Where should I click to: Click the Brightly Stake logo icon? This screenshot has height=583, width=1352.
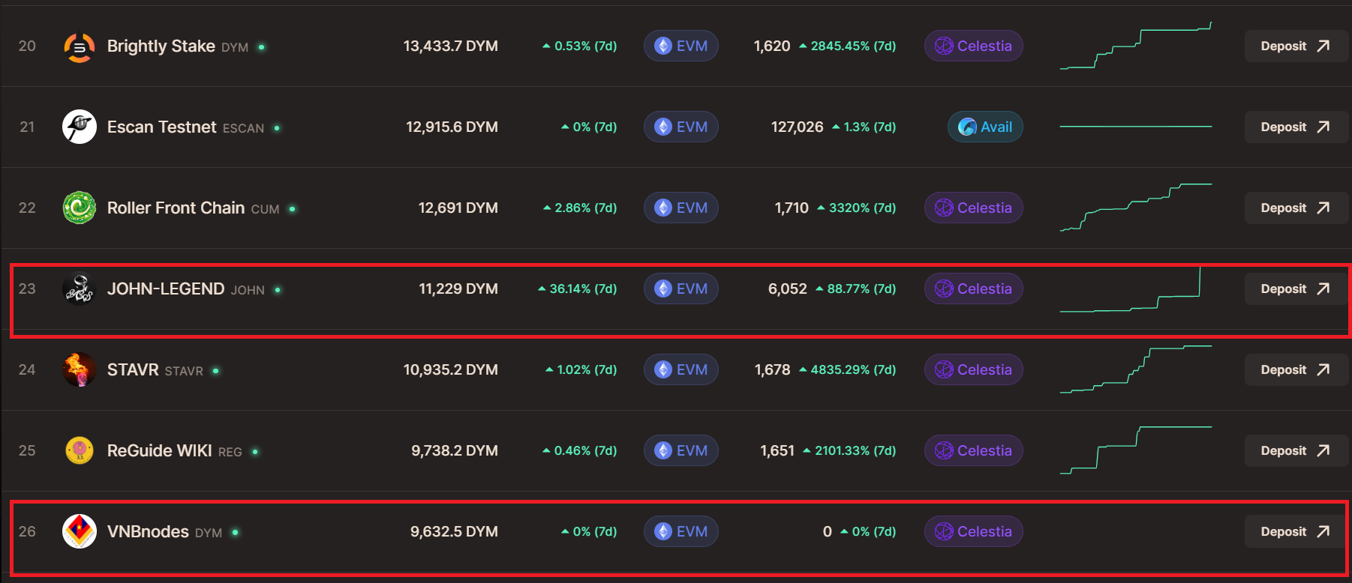click(x=79, y=46)
